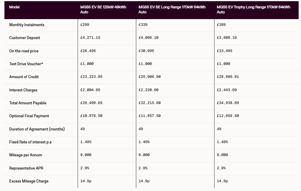
Task: Select the 'Customer Deposit' row label
Action: click(x=25, y=38)
